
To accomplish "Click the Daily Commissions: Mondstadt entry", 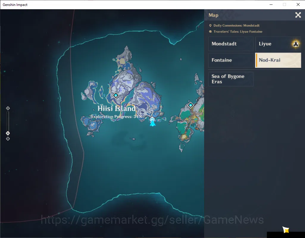I will pos(236,26).
